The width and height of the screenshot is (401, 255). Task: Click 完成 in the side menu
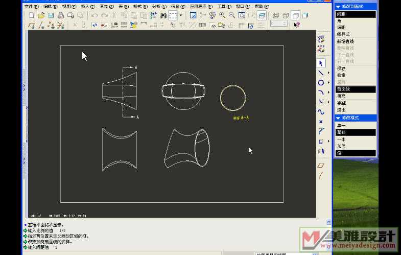341,103
